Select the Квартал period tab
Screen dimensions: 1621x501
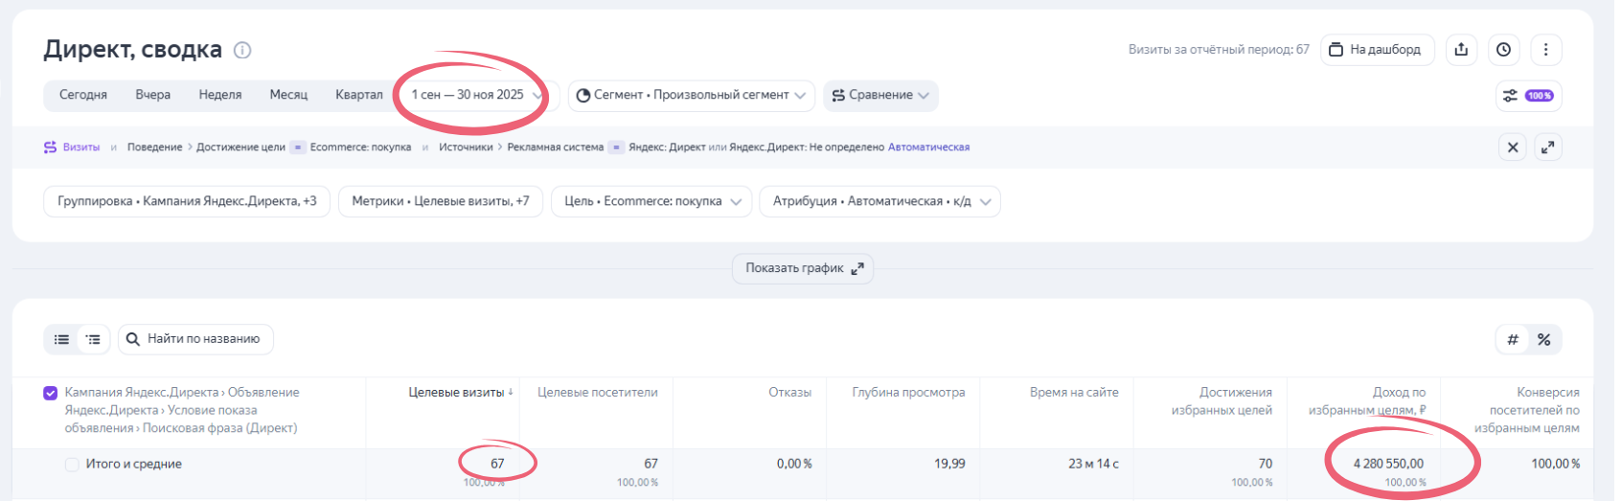pyautogui.click(x=358, y=95)
